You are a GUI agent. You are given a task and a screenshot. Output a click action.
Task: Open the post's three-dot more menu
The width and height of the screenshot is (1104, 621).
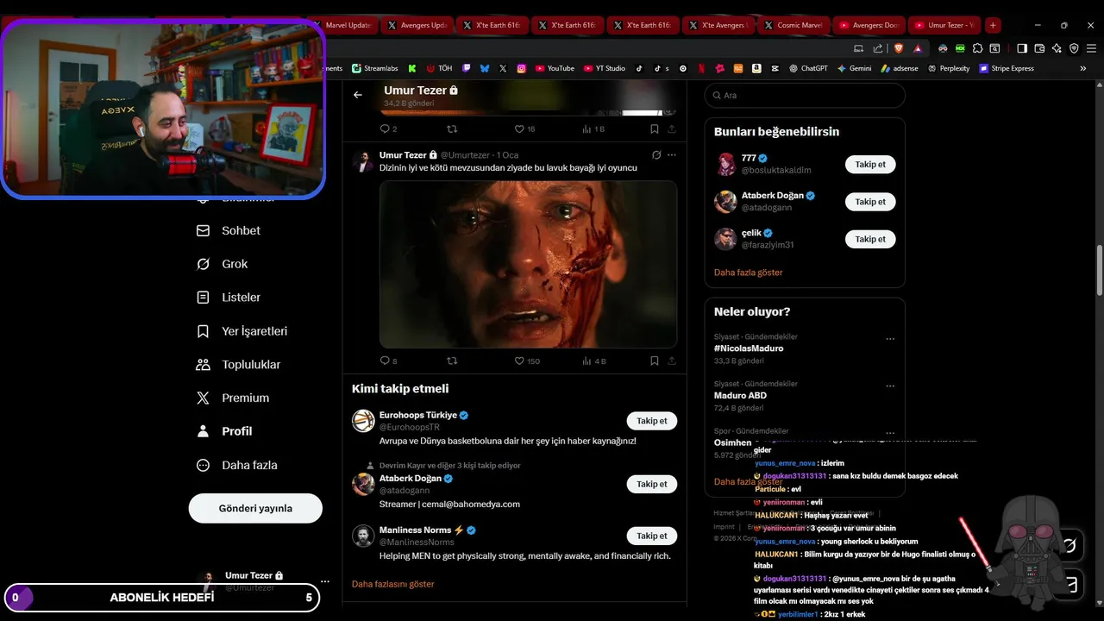(x=672, y=155)
